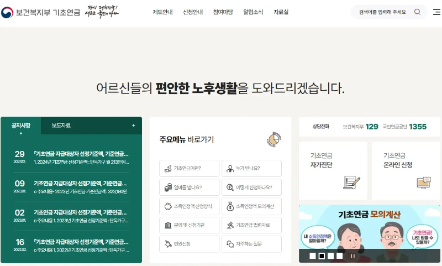Open the notice dated 29 2023.12
Screen dimensions: 442x266
coord(71,158)
